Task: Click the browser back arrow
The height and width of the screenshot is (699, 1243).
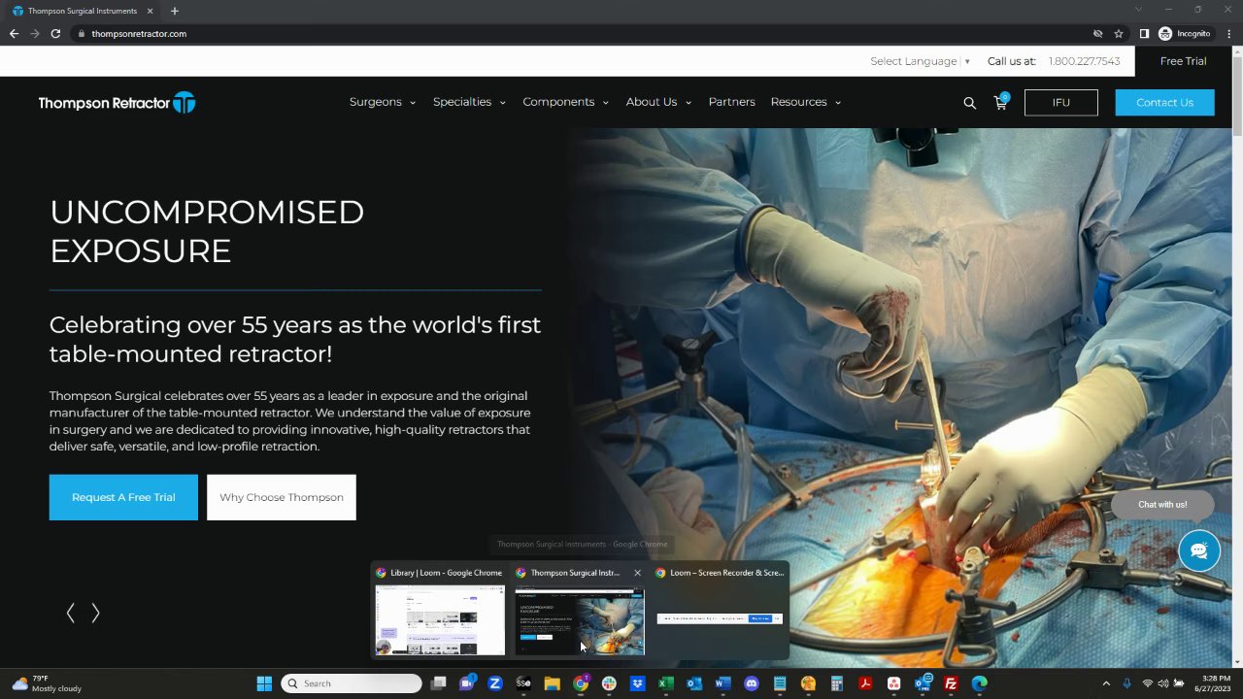Action: coord(14,33)
